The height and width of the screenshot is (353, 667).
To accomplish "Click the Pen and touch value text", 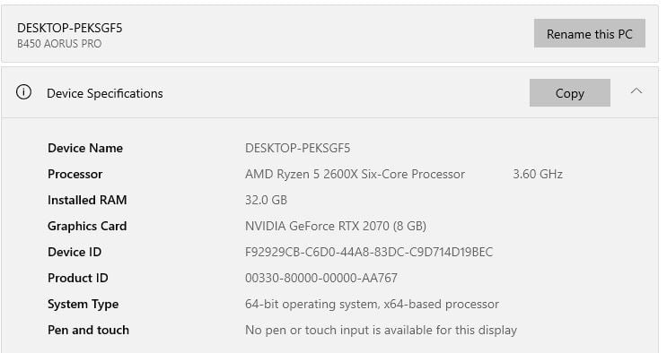I will [x=381, y=330].
